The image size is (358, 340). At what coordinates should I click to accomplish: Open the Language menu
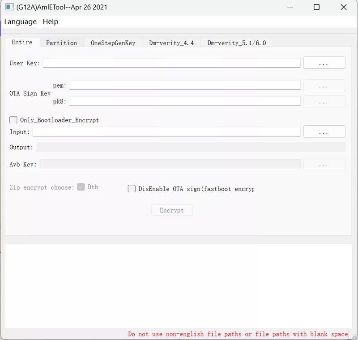click(x=20, y=21)
